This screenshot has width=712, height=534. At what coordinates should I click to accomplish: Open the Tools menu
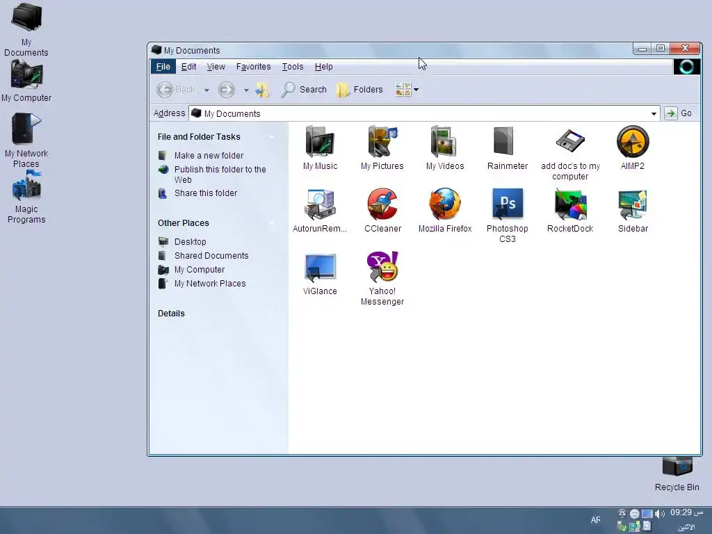293,67
